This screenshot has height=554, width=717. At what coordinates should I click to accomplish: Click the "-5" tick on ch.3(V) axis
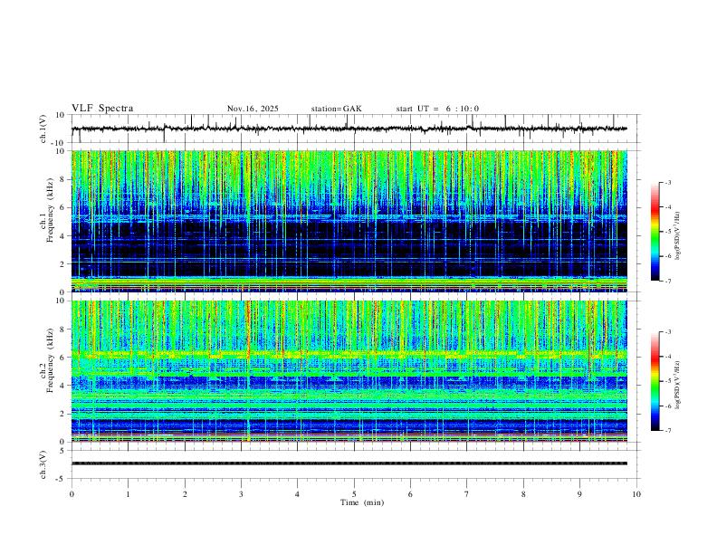point(61,479)
